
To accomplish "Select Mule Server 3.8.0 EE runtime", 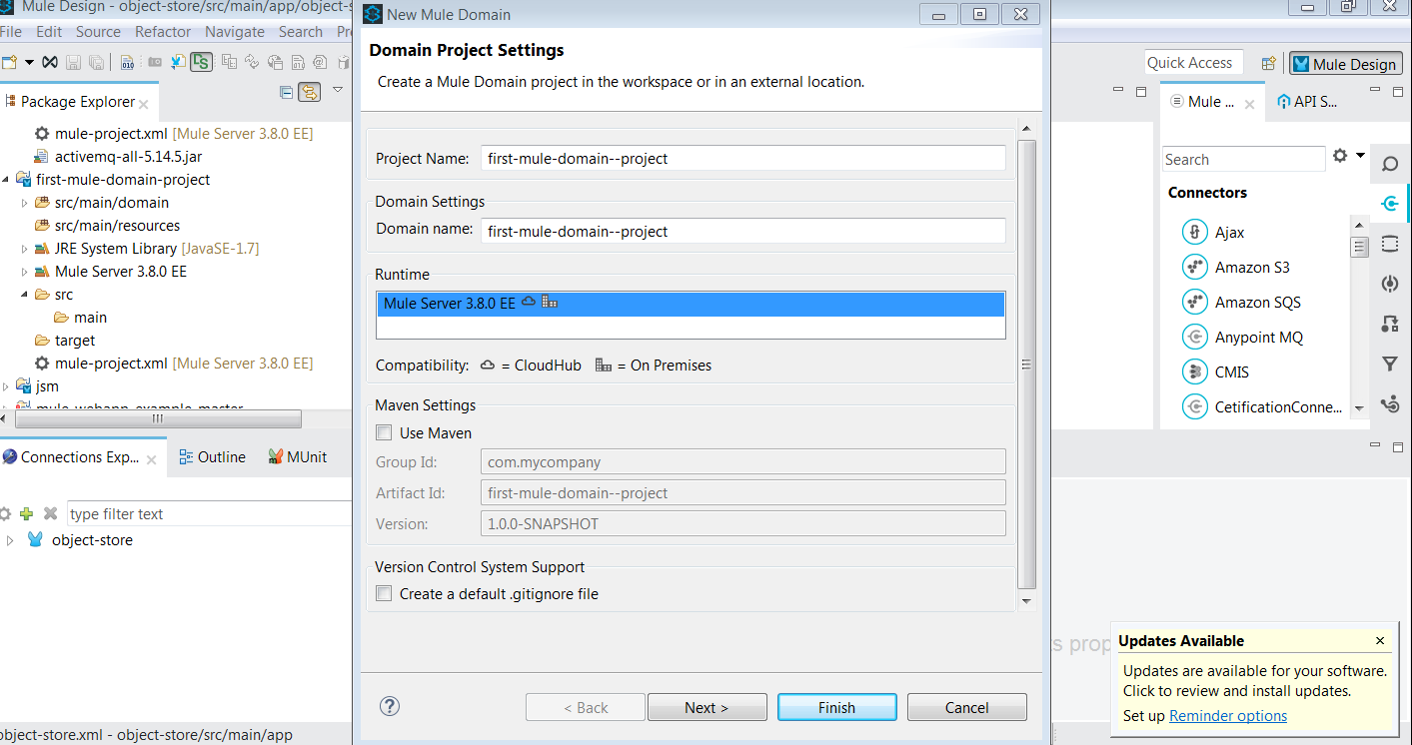I will [691, 304].
